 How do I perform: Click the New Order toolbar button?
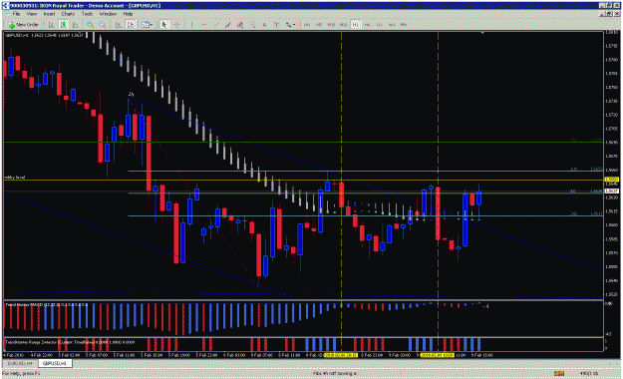click(24, 25)
